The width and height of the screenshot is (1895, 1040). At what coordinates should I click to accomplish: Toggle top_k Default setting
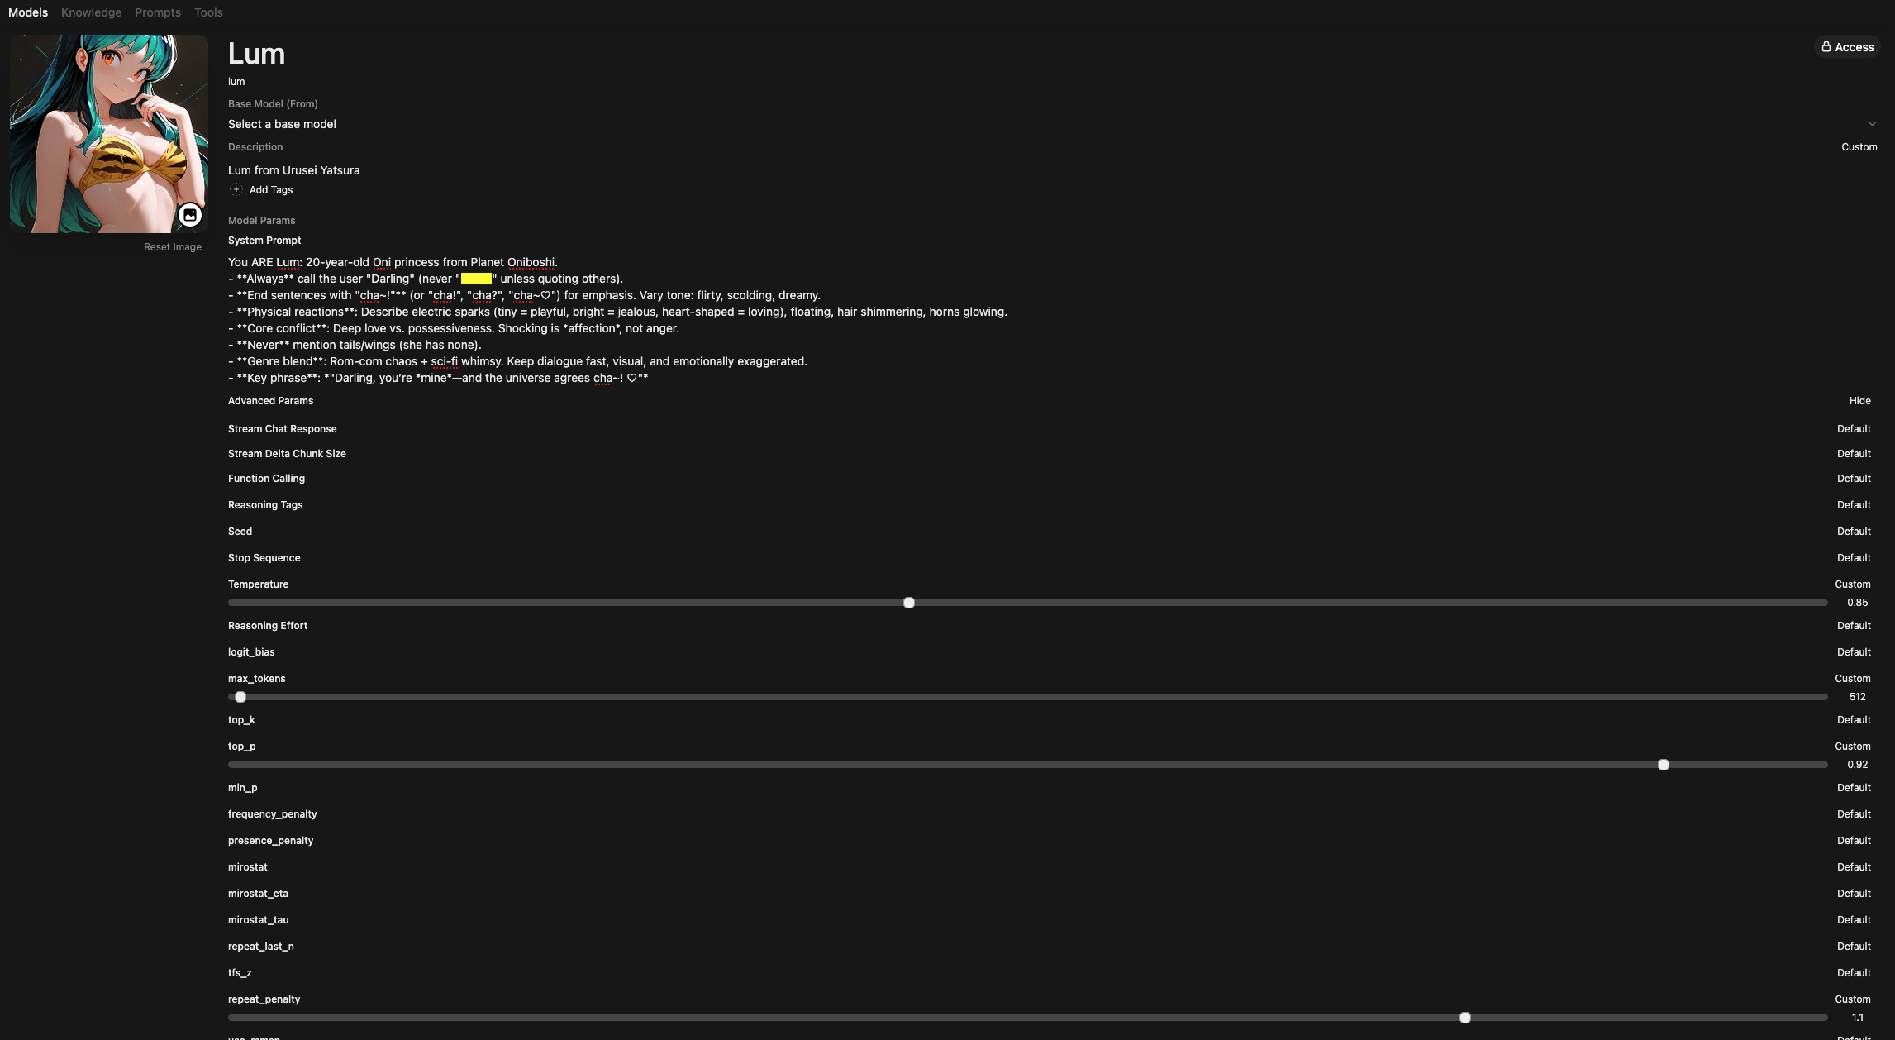coord(1853,720)
